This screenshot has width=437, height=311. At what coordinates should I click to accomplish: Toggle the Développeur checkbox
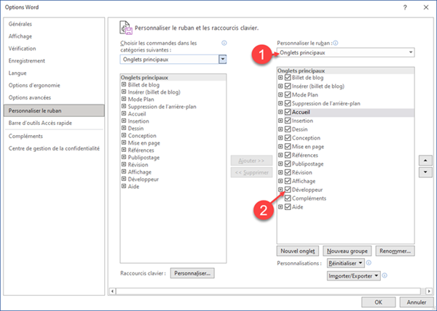(x=288, y=190)
